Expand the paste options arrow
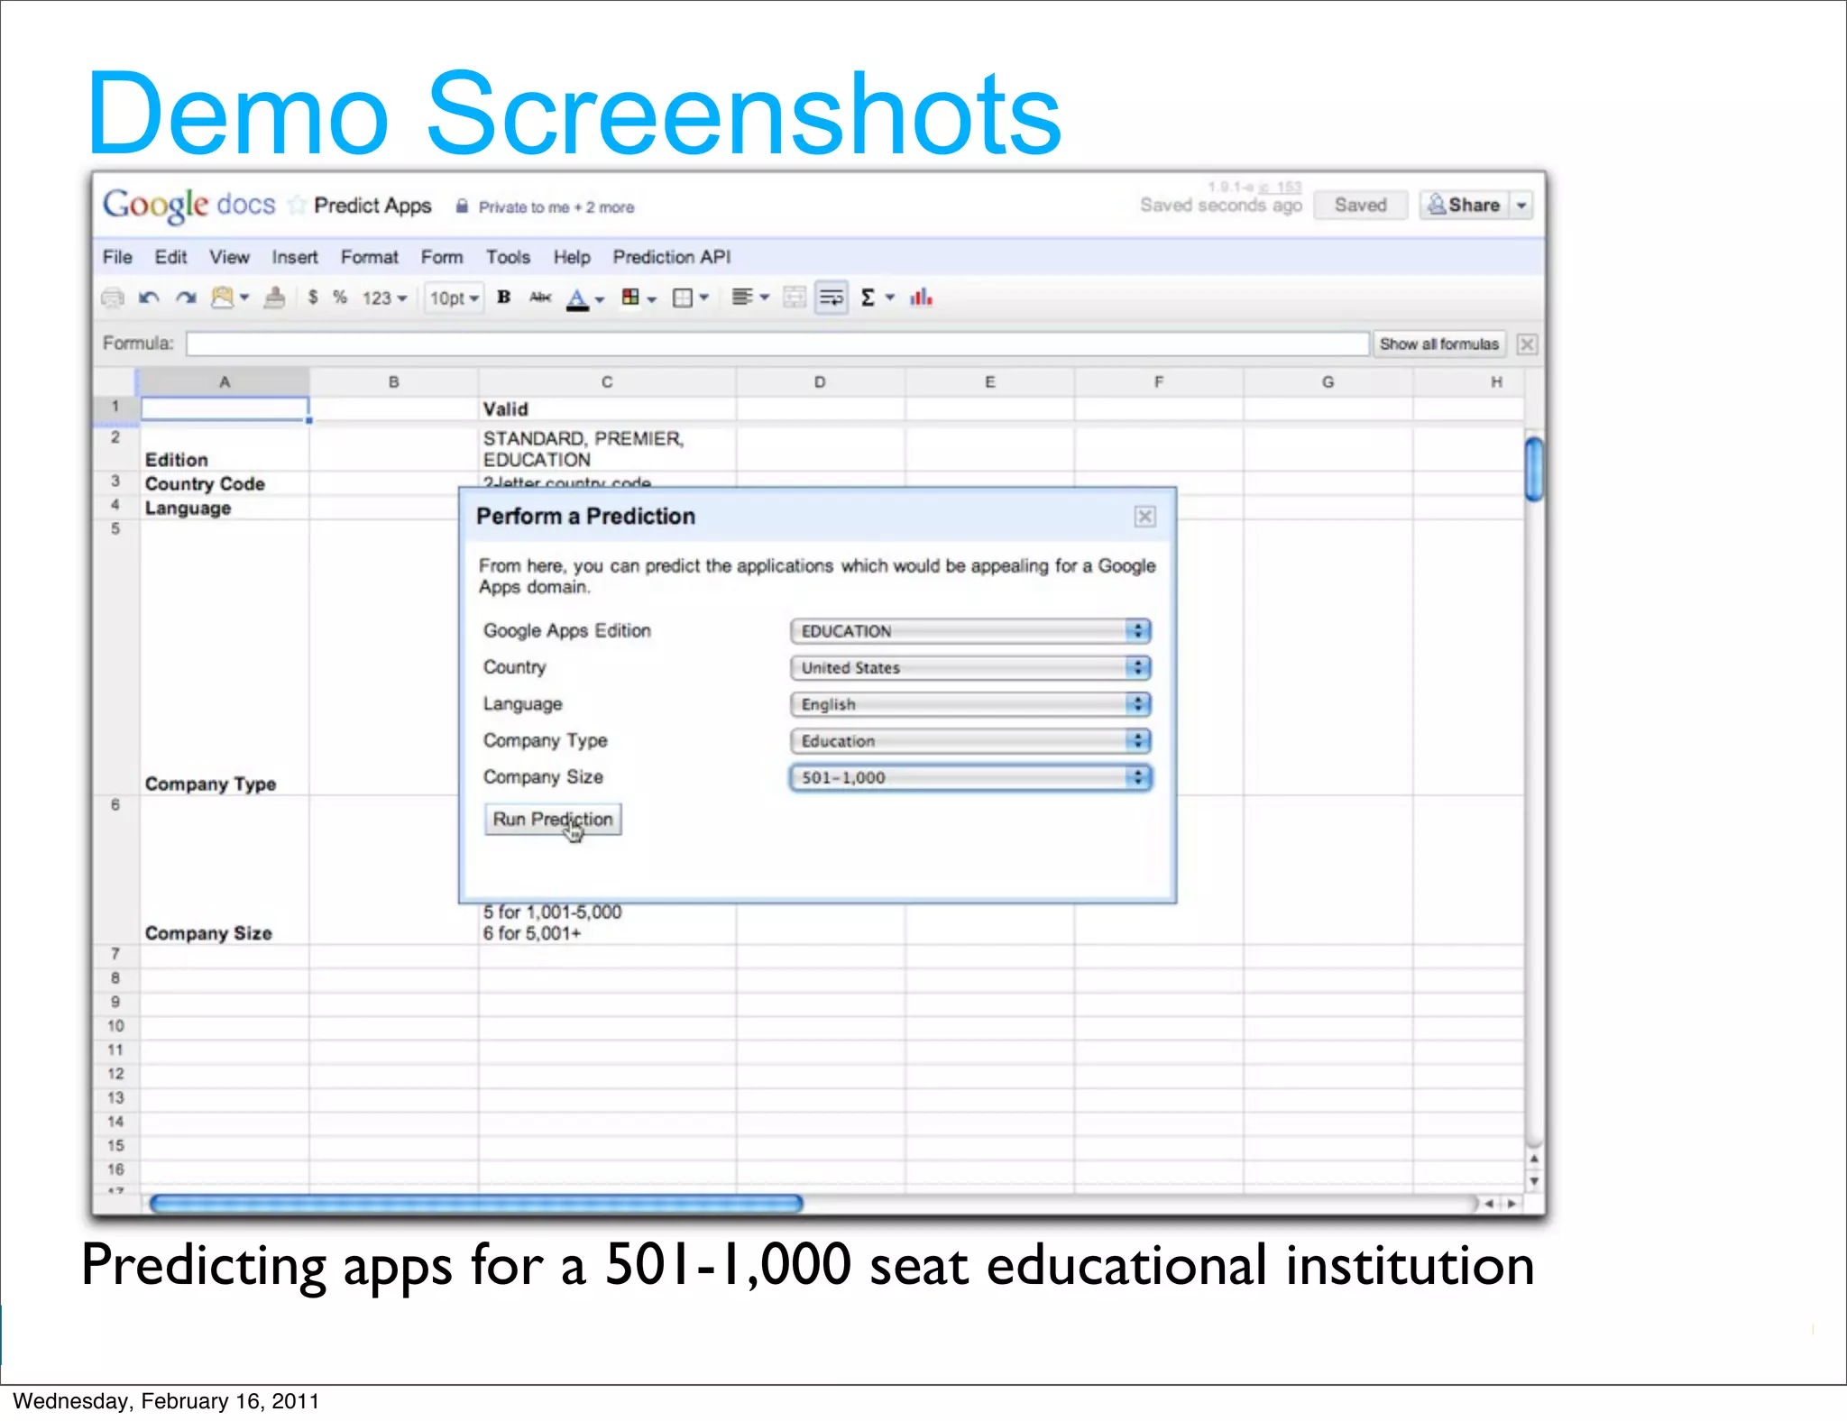 pyautogui.click(x=244, y=298)
